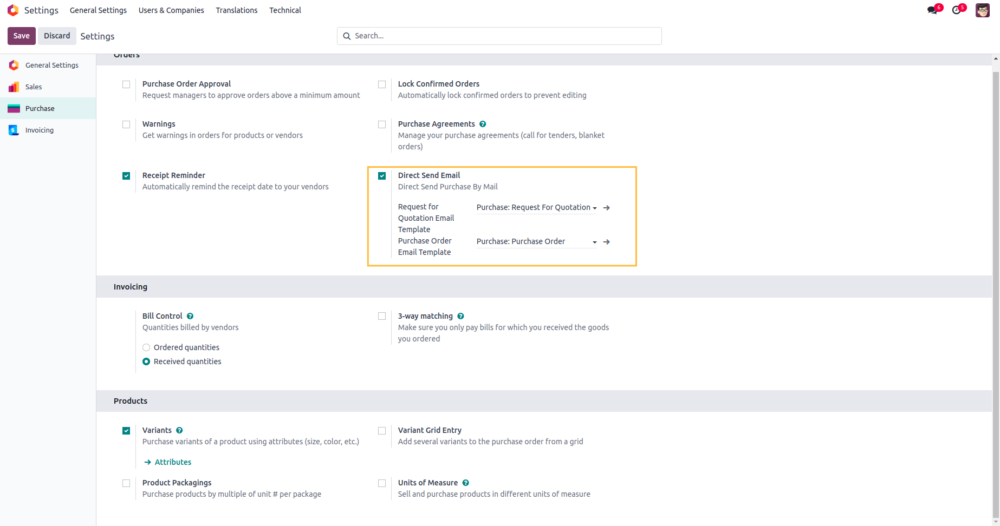Screen dimensions: 1000x526
Task: Open the Attributes link under Variants
Action: tap(173, 462)
